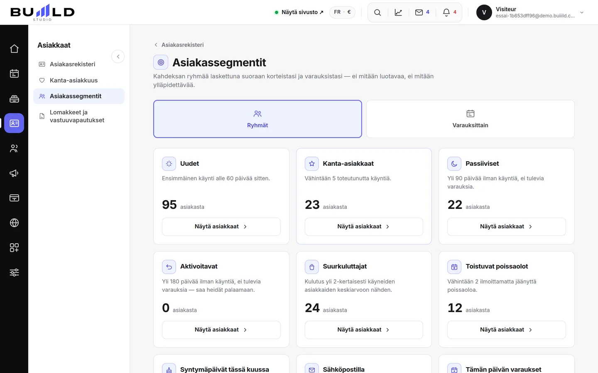Open the FR · € language currency selector
The image size is (598, 373).
(x=343, y=12)
